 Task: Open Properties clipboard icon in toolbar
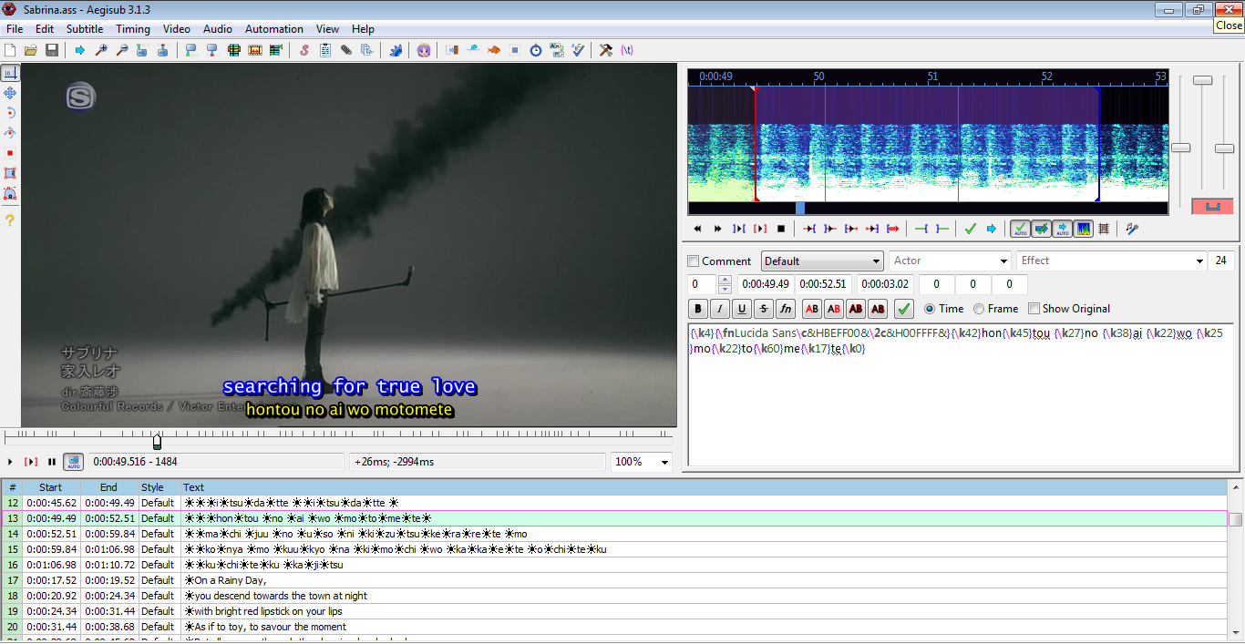[x=325, y=50]
